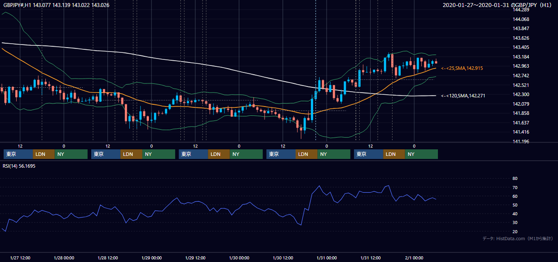Viewport: 558px width, 262px height.
Task: Click price axis value 143.626
Action: pos(521,38)
